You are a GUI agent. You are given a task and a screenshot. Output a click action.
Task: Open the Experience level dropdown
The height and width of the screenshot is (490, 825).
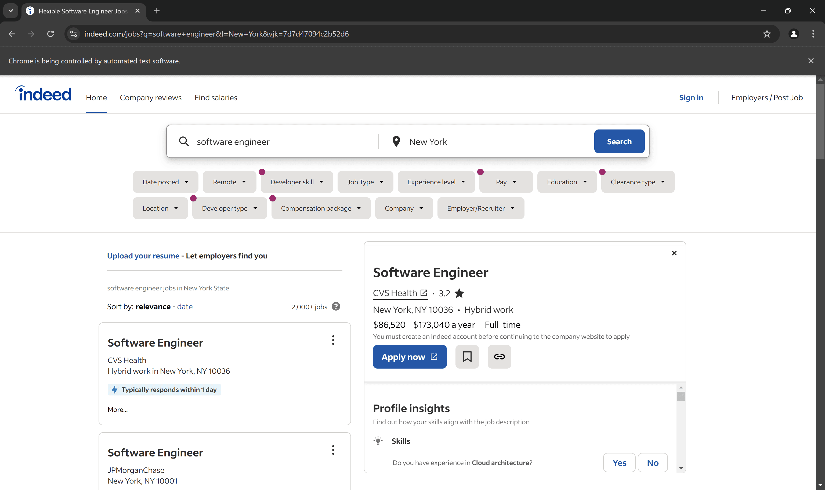(x=436, y=182)
